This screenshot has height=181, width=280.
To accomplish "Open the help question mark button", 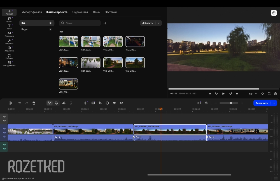I will click(274, 13).
